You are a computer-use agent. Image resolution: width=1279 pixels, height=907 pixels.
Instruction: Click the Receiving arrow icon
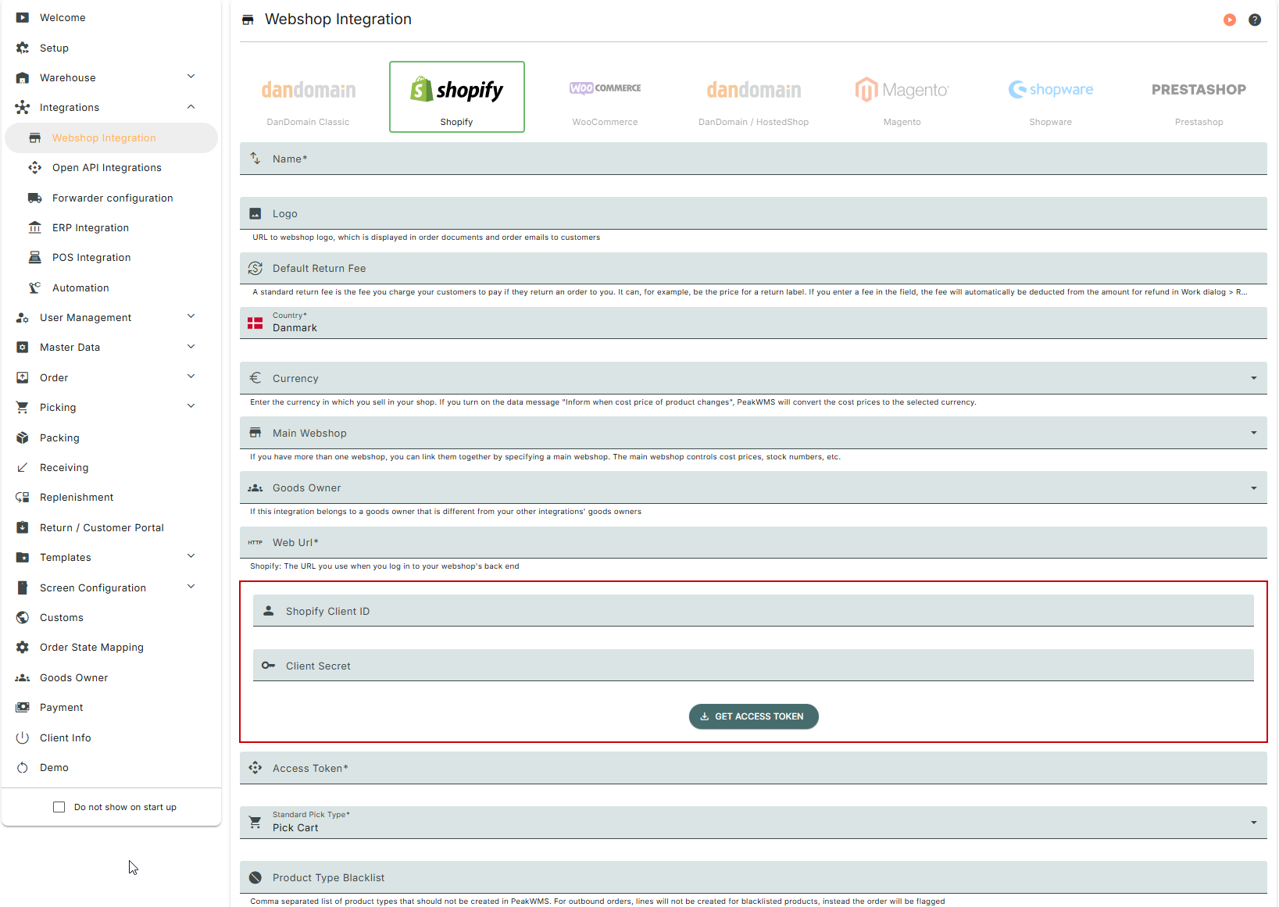[23, 467]
